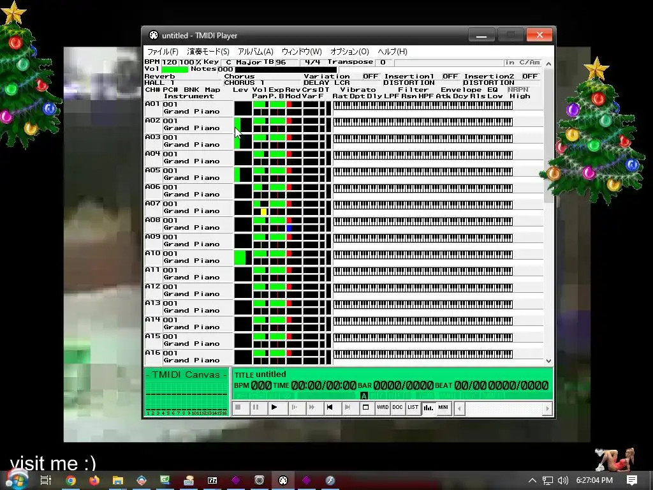
Task: Expand hidden system tray icons chevron
Action: pyautogui.click(x=532, y=480)
